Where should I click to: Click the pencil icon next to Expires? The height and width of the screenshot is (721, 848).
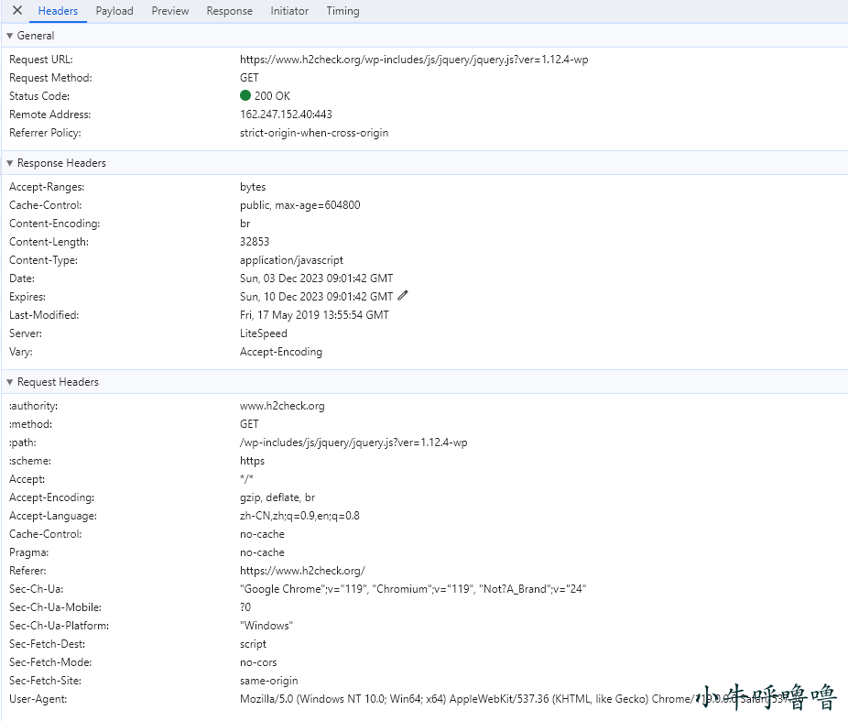click(404, 296)
